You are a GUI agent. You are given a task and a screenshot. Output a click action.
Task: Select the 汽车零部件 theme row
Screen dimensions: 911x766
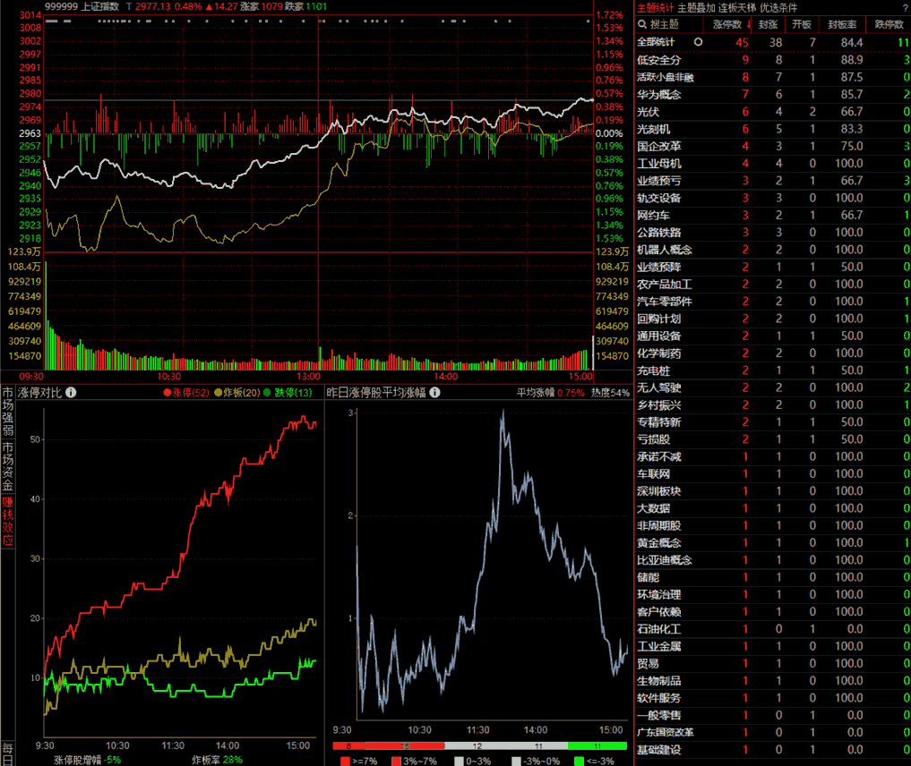pos(773,302)
